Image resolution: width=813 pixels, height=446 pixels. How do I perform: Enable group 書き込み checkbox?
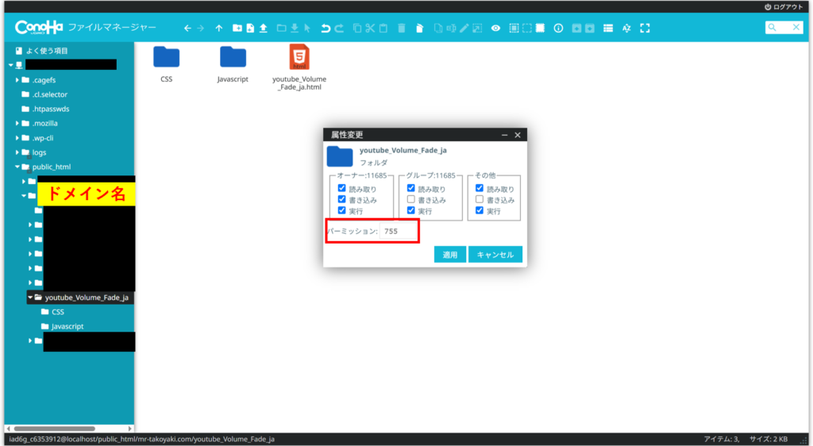coord(411,199)
